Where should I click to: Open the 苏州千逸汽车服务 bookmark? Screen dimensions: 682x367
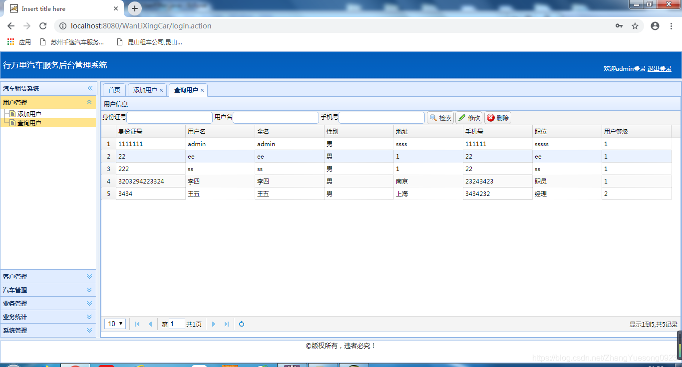click(x=72, y=42)
